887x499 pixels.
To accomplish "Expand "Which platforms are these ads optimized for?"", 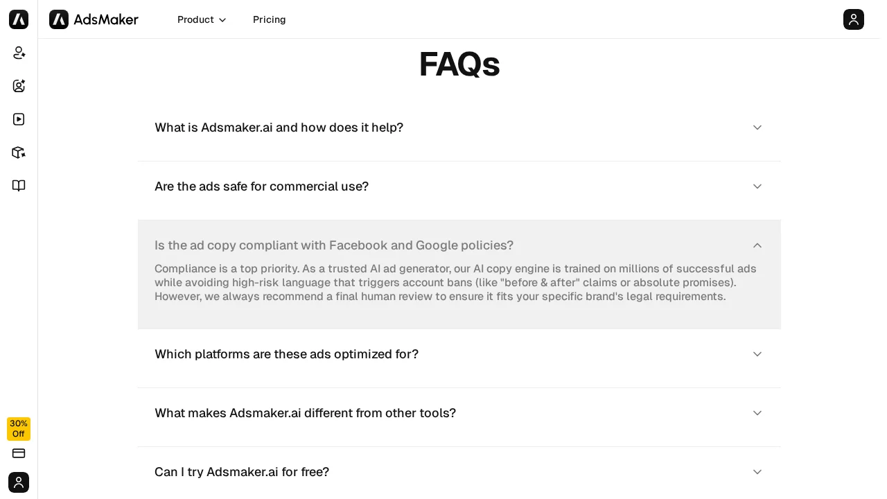I will coord(286,354).
